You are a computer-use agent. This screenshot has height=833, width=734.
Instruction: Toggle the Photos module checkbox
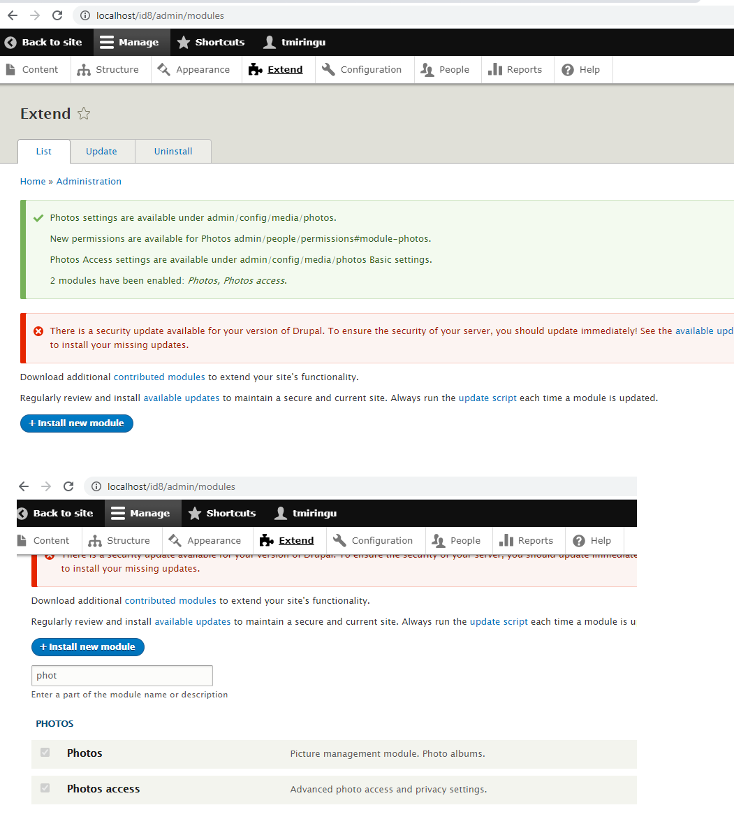45,753
